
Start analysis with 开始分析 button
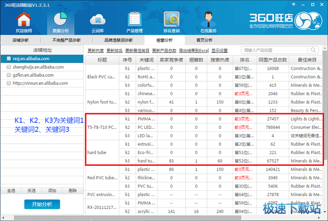point(42,204)
